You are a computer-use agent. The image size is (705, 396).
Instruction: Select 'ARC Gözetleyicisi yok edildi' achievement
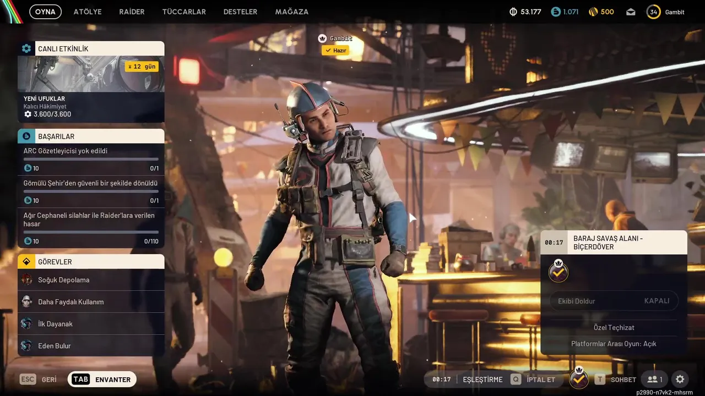[66, 151]
